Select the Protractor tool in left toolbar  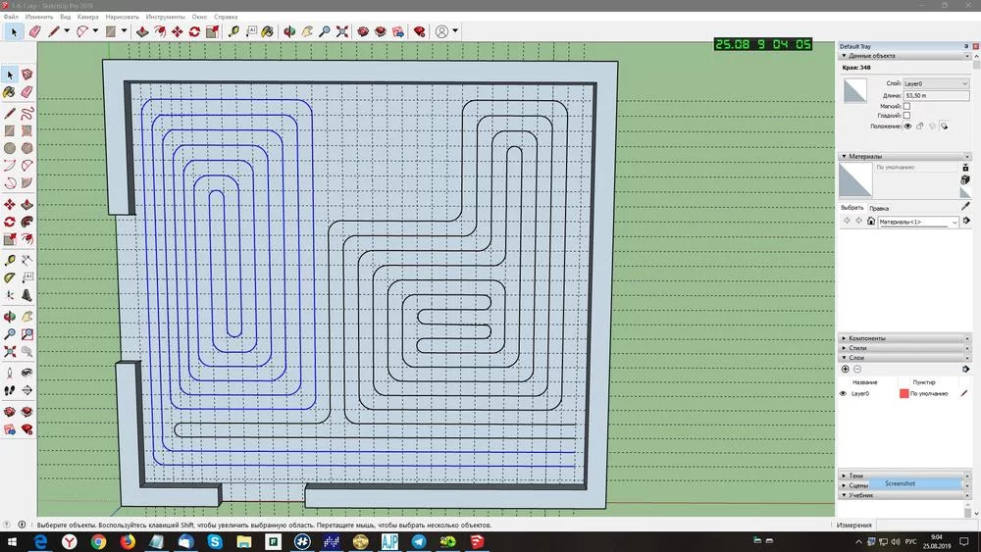(10, 277)
